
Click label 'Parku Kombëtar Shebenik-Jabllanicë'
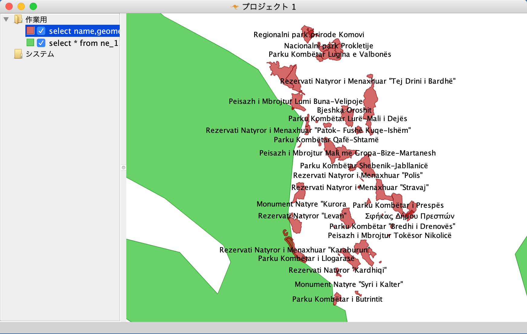pos(364,166)
